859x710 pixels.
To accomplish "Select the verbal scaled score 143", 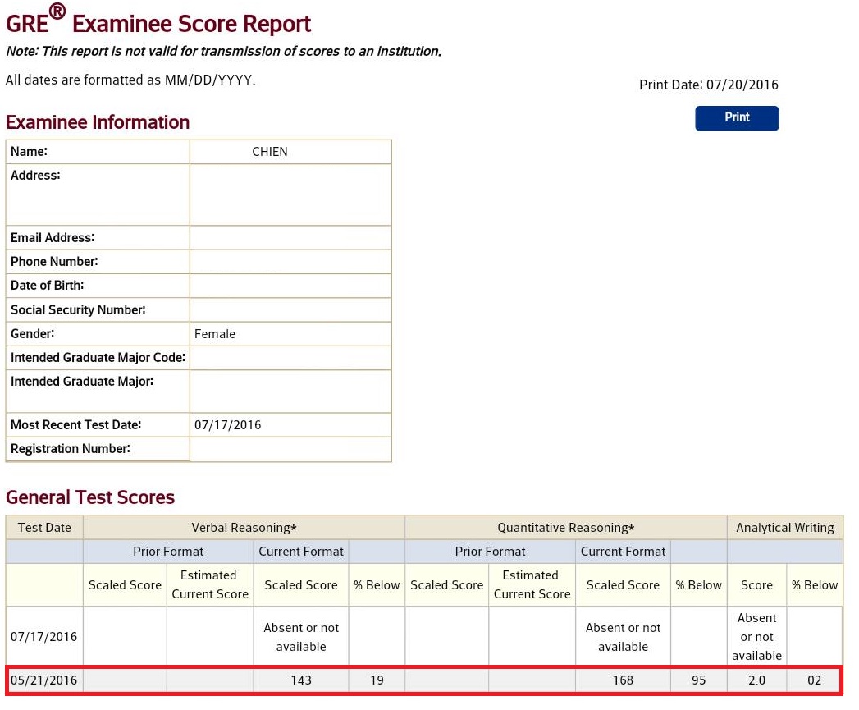I will 301,680.
